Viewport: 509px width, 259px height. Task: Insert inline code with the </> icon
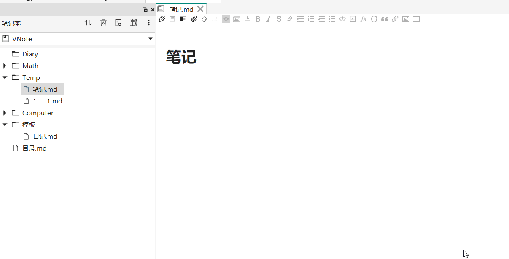point(342,19)
